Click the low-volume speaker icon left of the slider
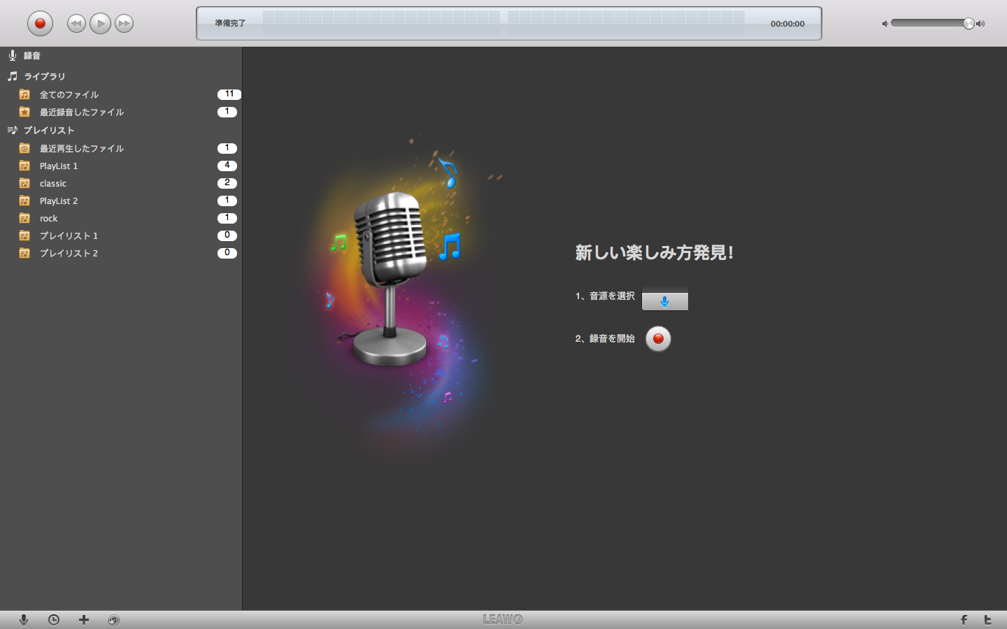 [885, 24]
